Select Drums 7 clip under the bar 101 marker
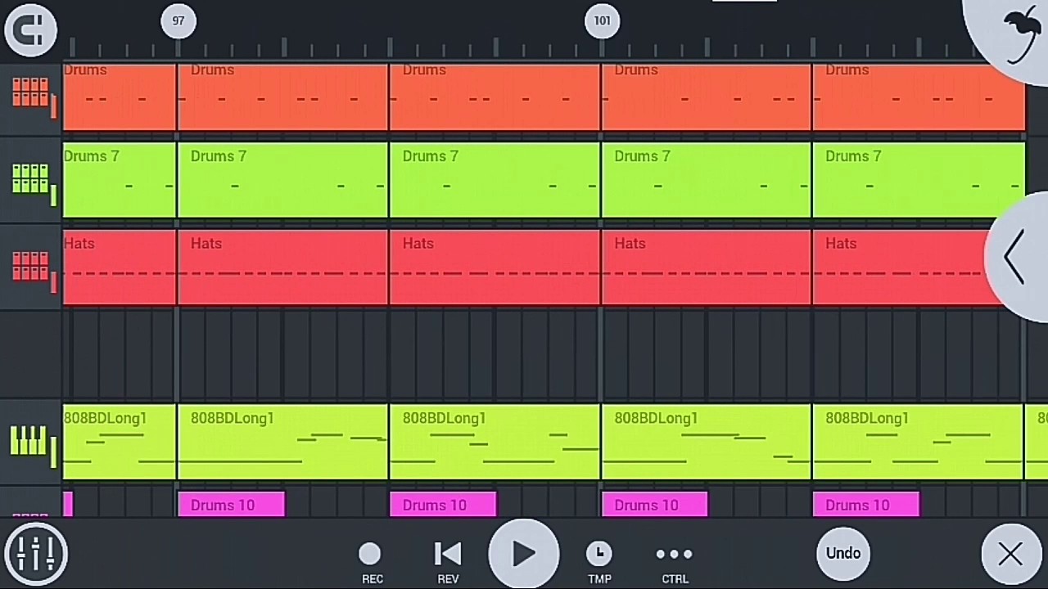 pyautogui.click(x=707, y=180)
